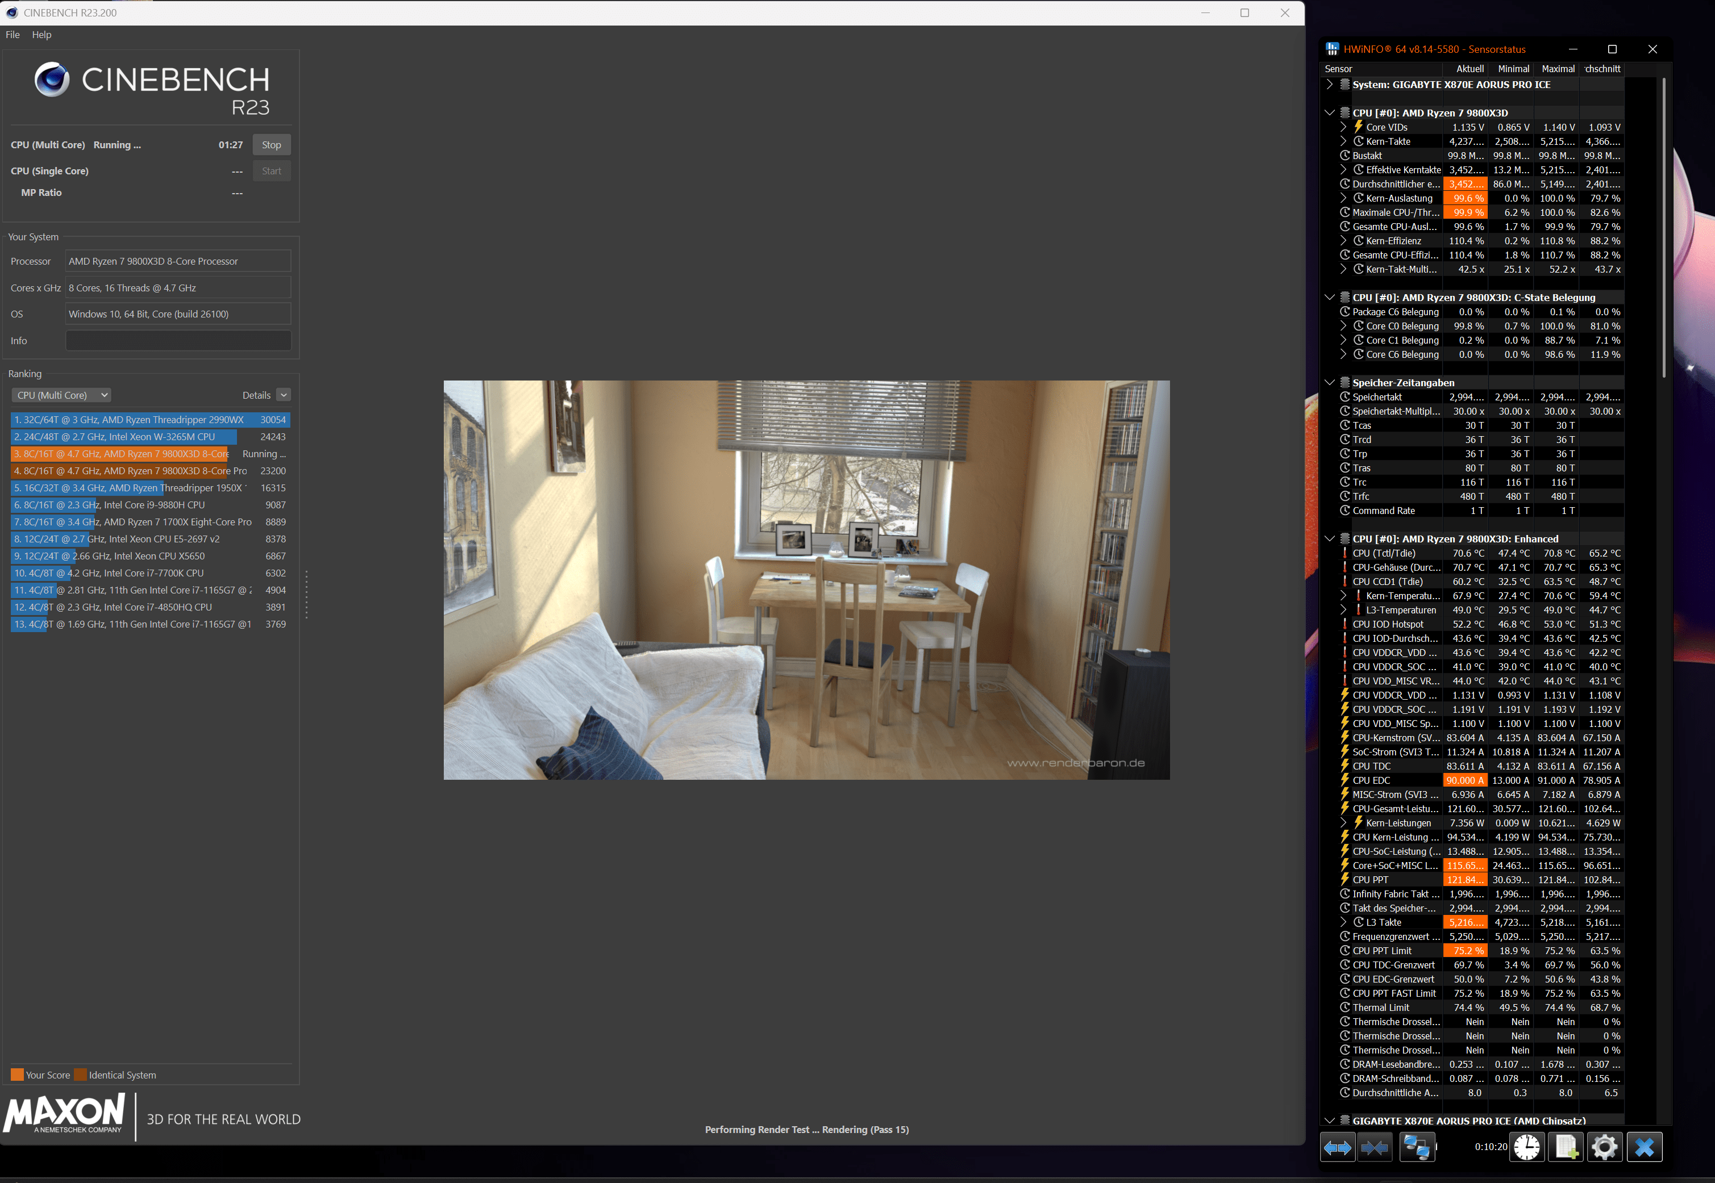Start HWiNFO logging via sheet-plus icon

point(1566,1147)
